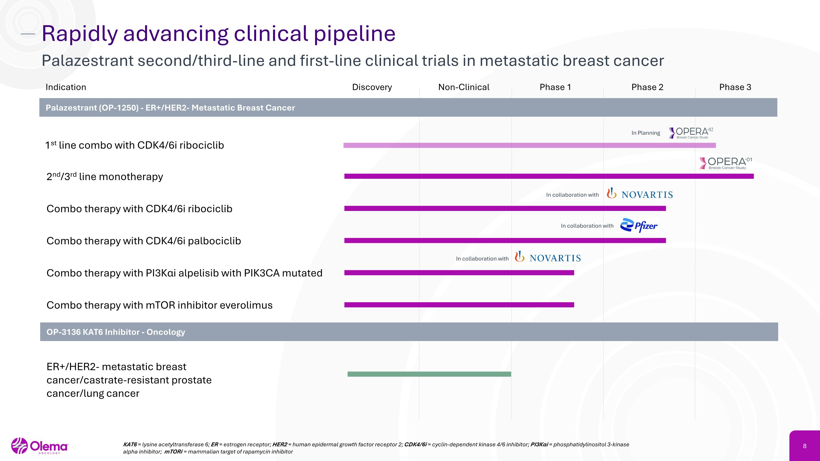
Task: Click the 2nd/3rd line monotherapy progress bar
Action: [549, 176]
